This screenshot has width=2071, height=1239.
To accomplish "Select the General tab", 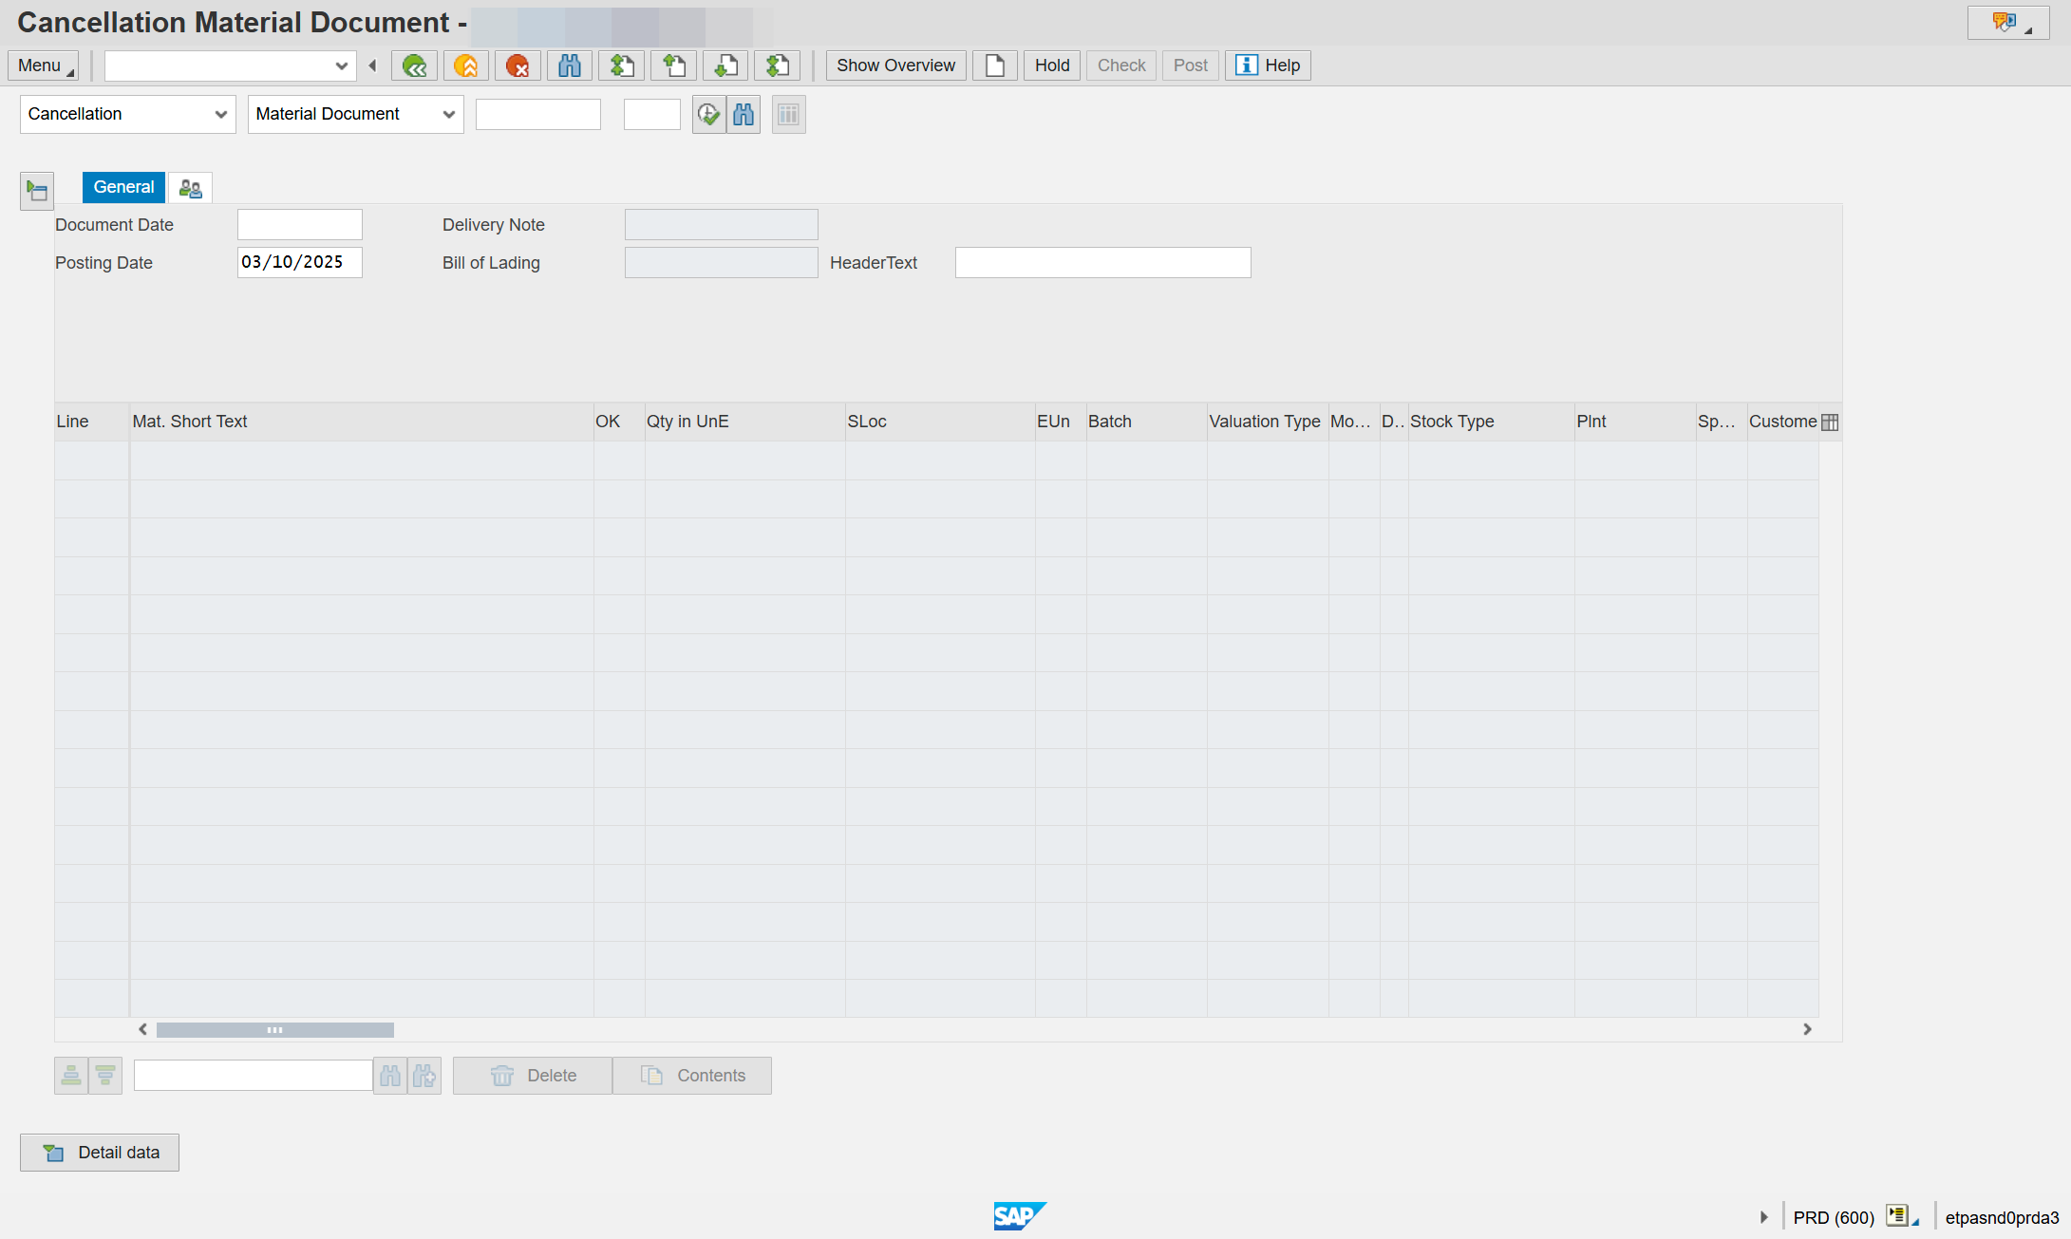I will pos(123,187).
